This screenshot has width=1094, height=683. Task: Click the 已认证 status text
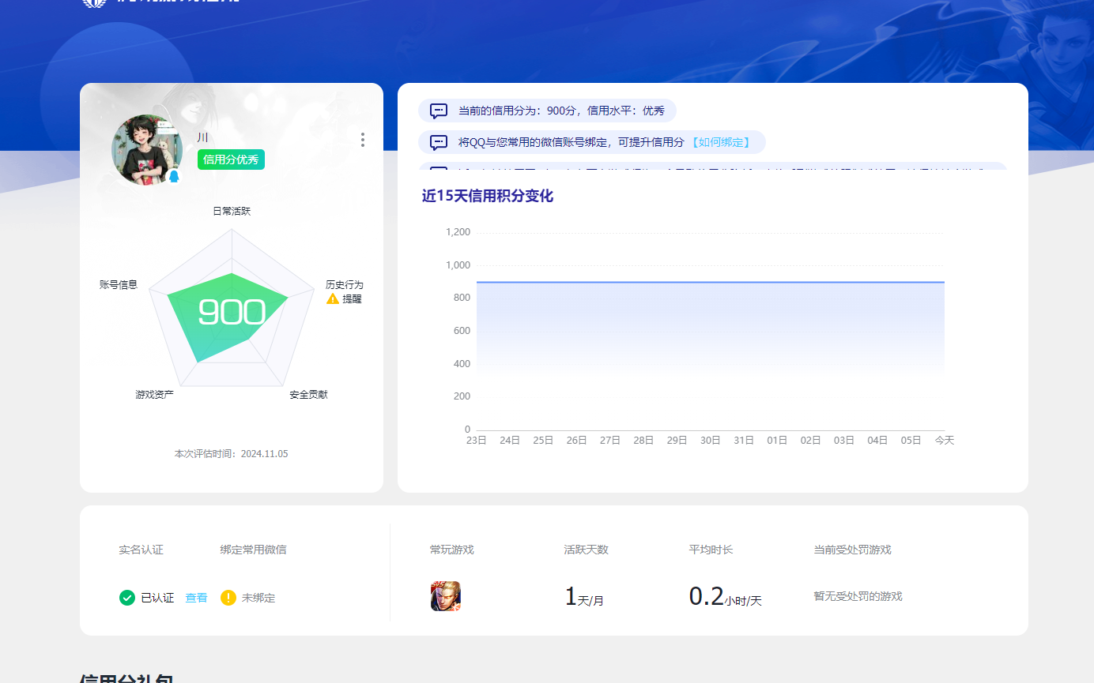pos(157,598)
